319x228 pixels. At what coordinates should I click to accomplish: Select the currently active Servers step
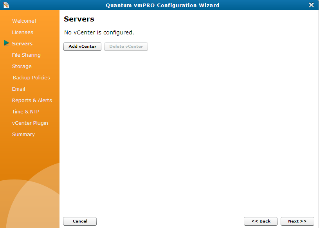click(x=22, y=43)
